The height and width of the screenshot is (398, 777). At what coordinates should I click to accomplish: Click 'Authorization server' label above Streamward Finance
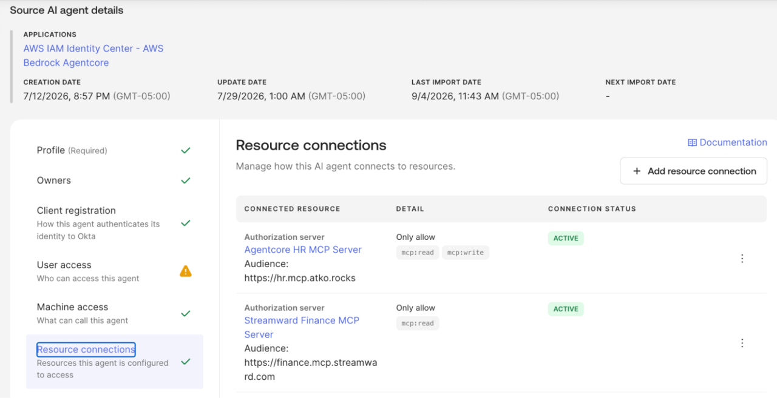click(284, 308)
